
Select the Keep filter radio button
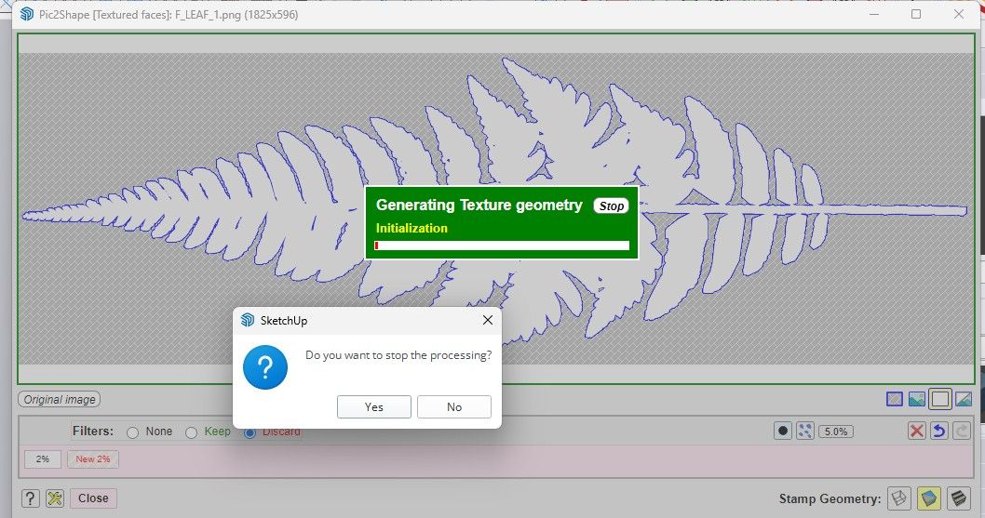[192, 432]
